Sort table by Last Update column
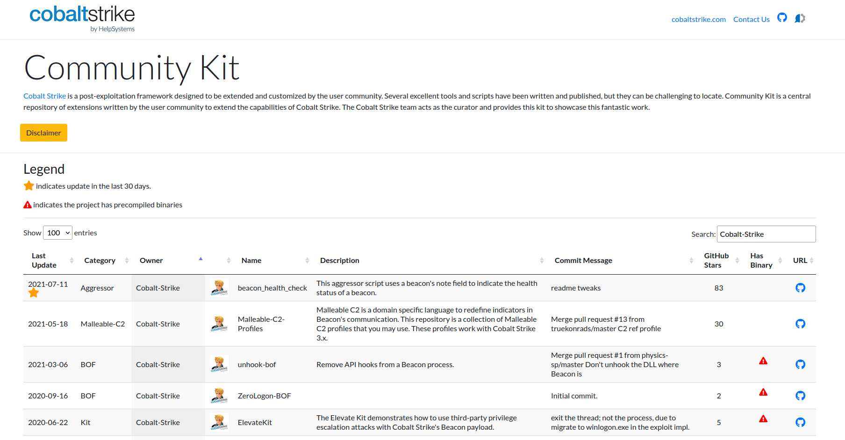This screenshot has height=440, width=845. click(x=44, y=261)
